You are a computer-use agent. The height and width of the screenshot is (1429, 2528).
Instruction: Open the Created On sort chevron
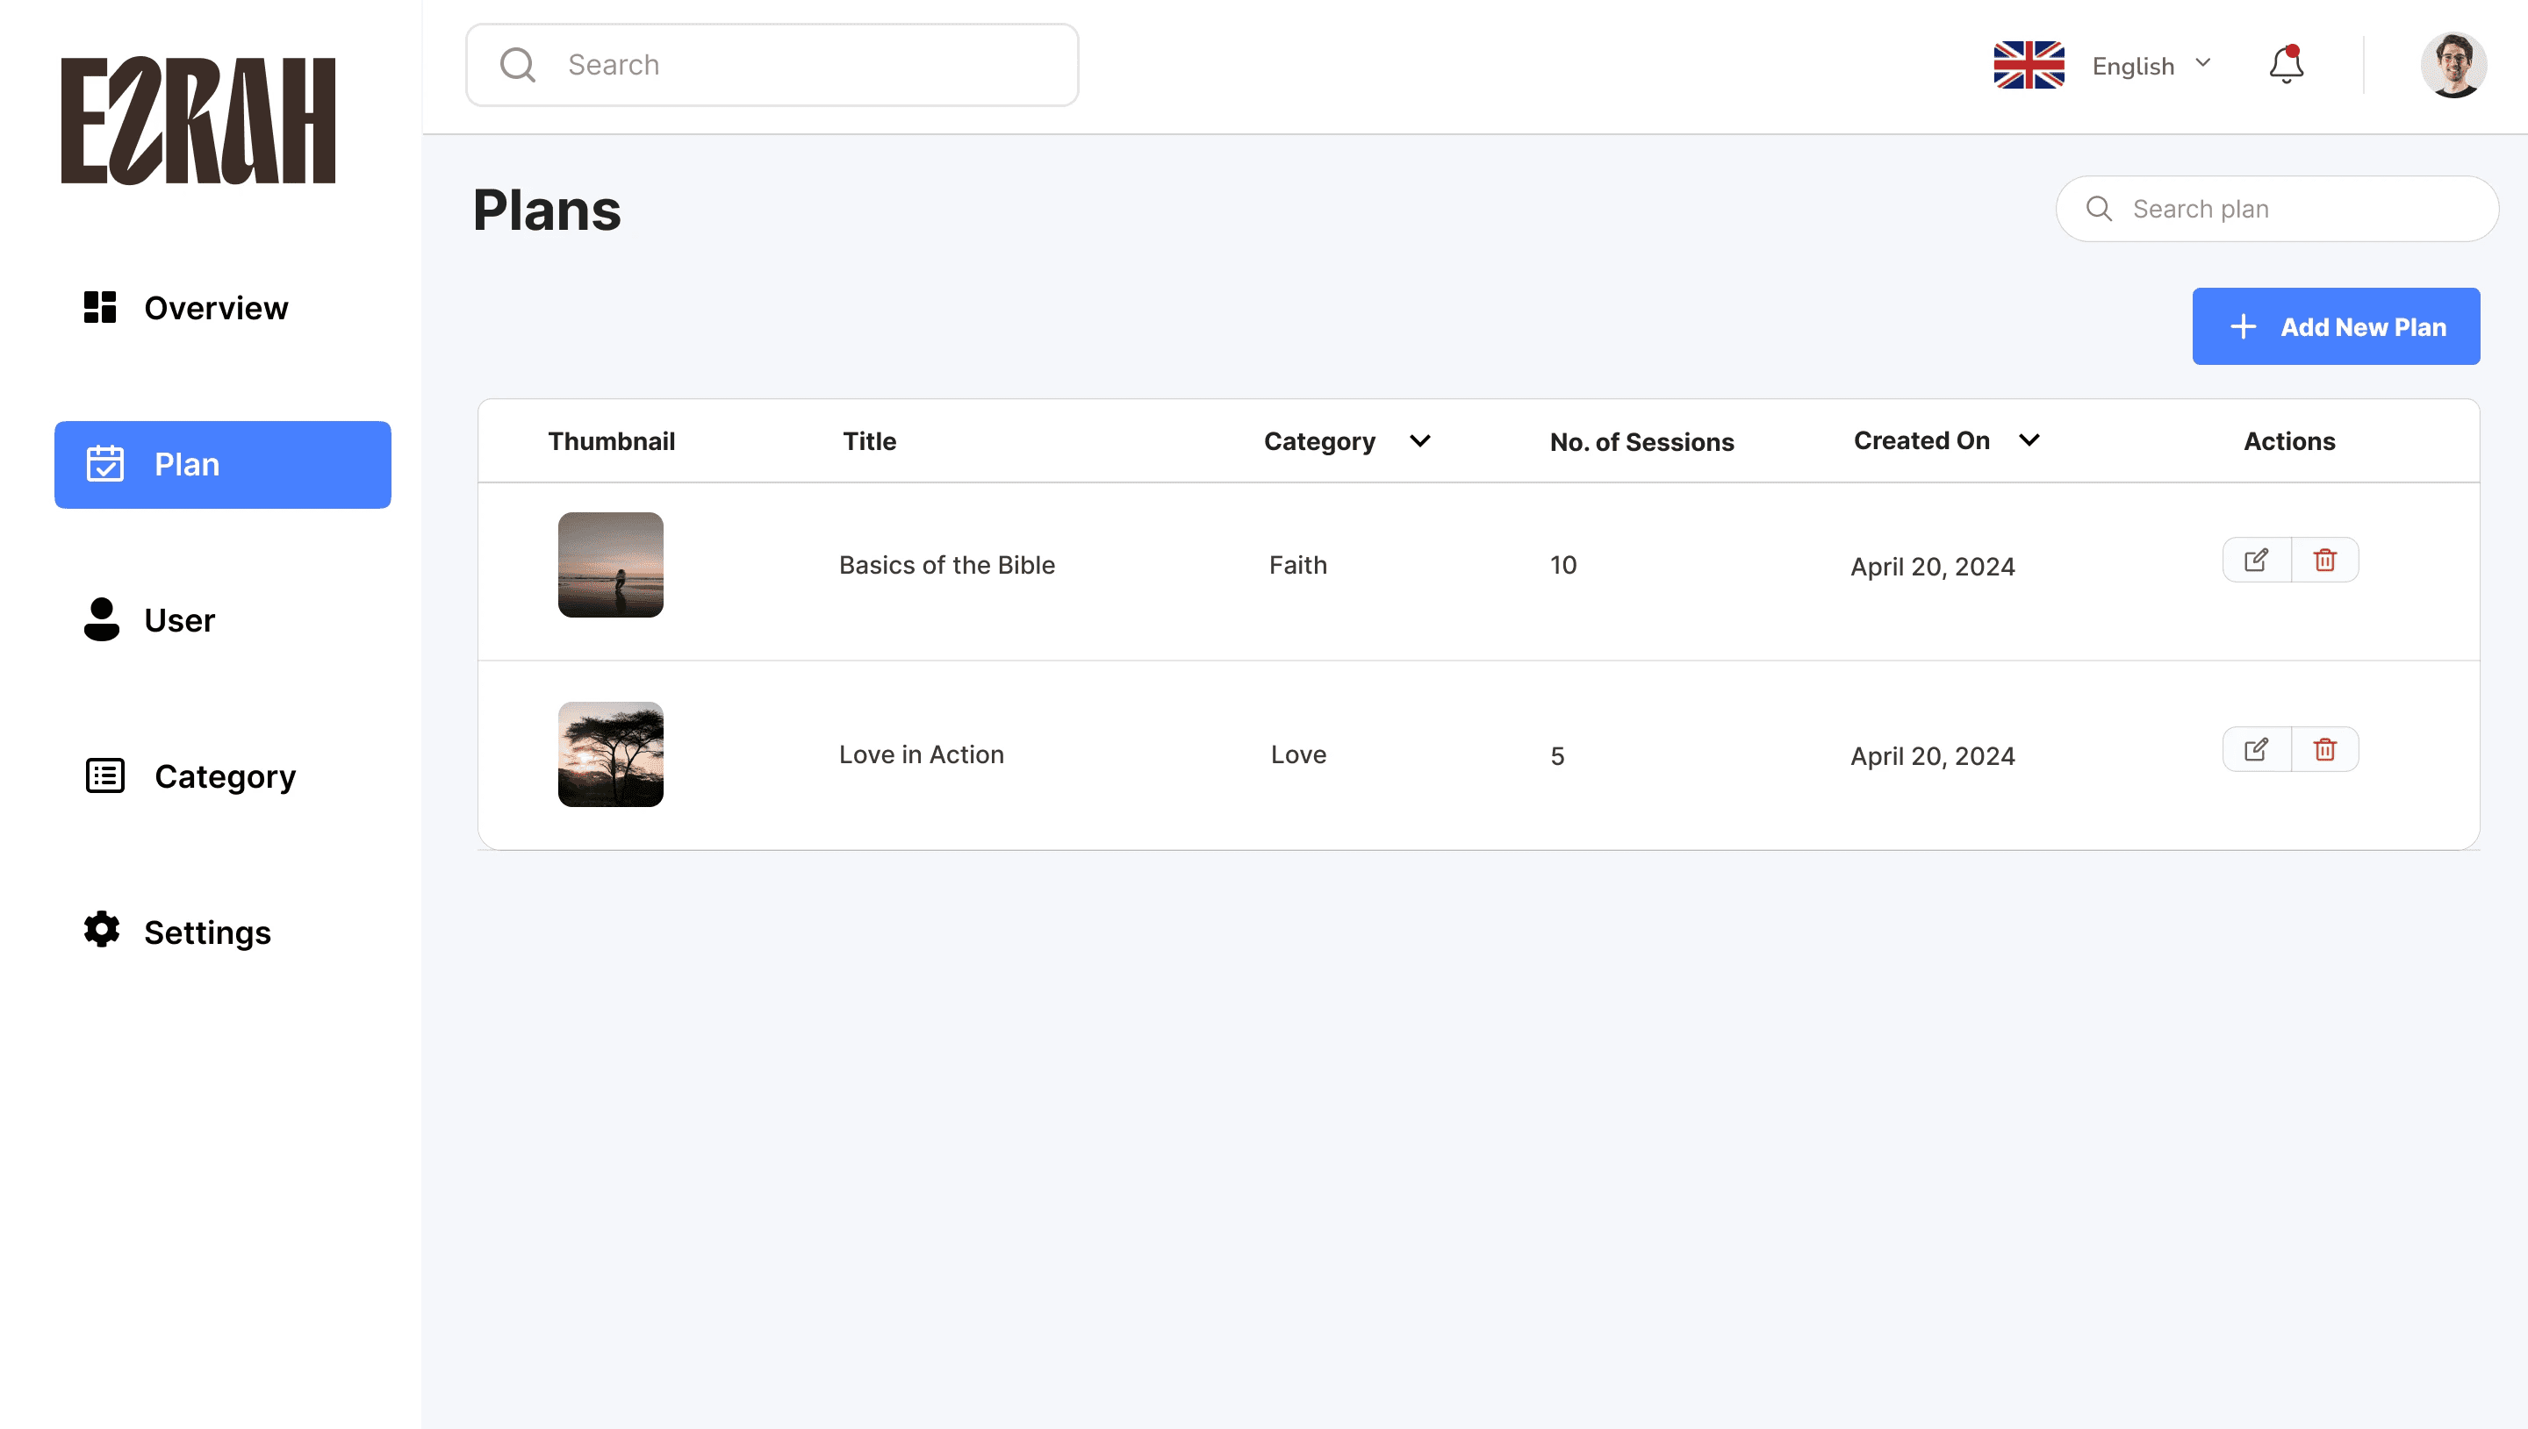coord(2029,439)
